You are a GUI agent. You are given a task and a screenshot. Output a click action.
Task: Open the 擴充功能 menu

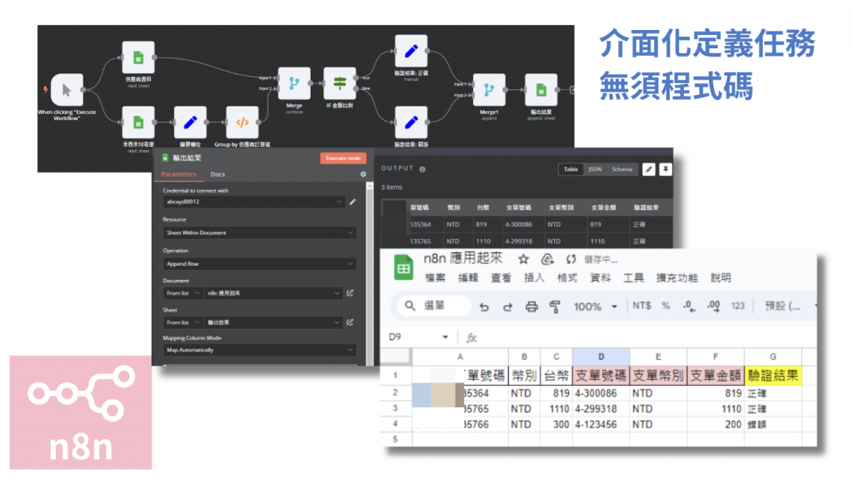point(676,278)
